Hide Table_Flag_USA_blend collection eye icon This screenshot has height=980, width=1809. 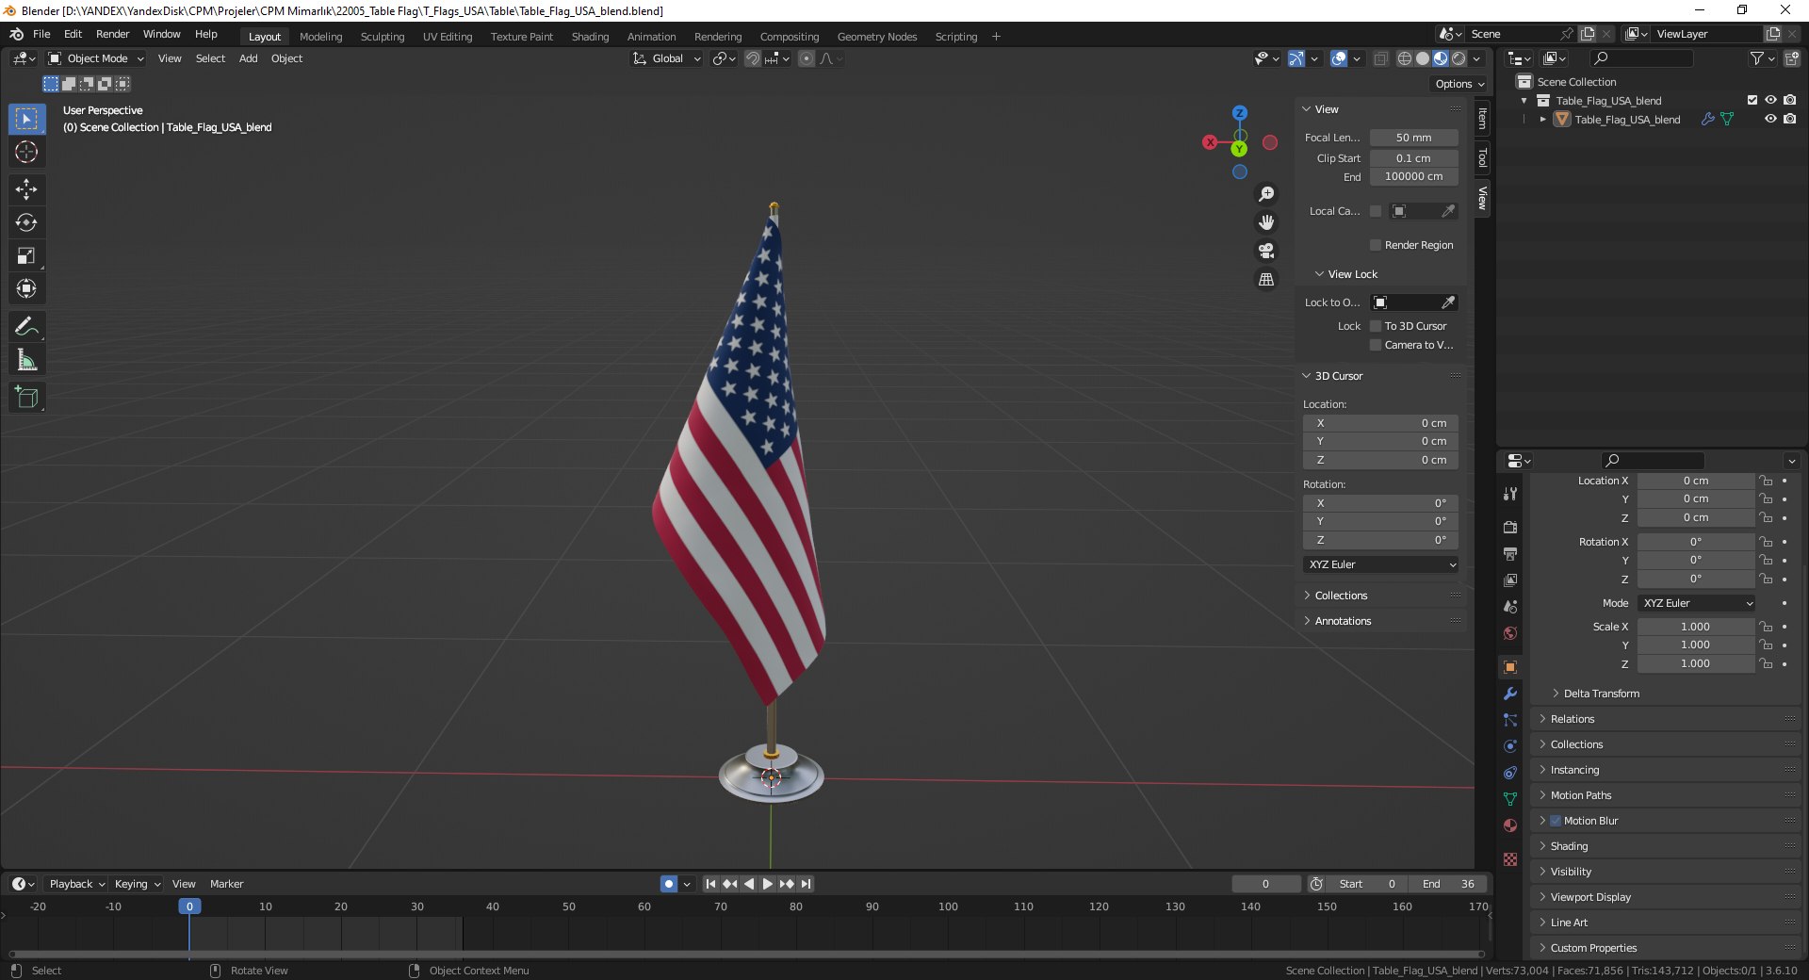click(1770, 100)
